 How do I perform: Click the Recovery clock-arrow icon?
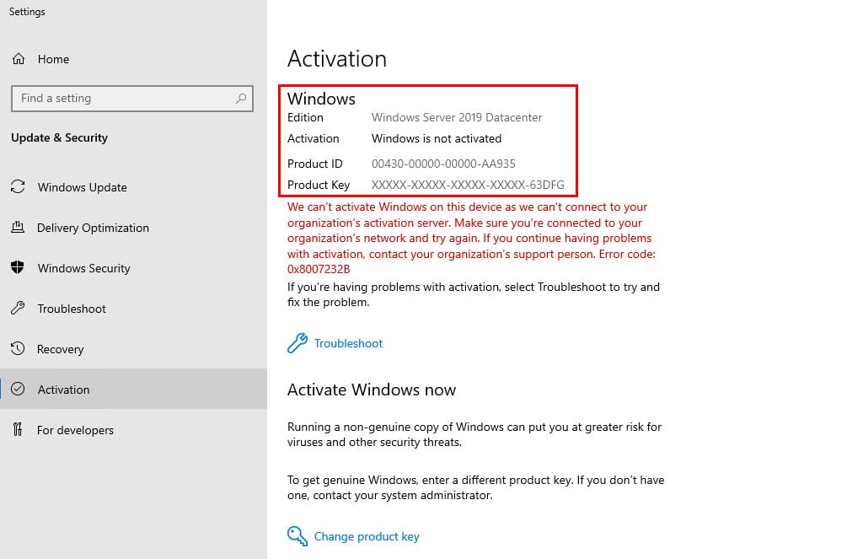[x=18, y=348]
